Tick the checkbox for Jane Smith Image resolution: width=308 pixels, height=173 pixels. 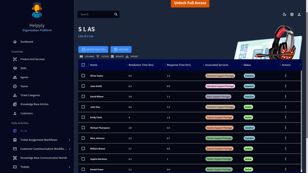coord(83,86)
